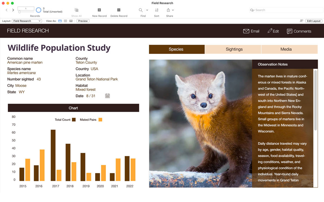Expand the Share options arrow

(173, 10)
